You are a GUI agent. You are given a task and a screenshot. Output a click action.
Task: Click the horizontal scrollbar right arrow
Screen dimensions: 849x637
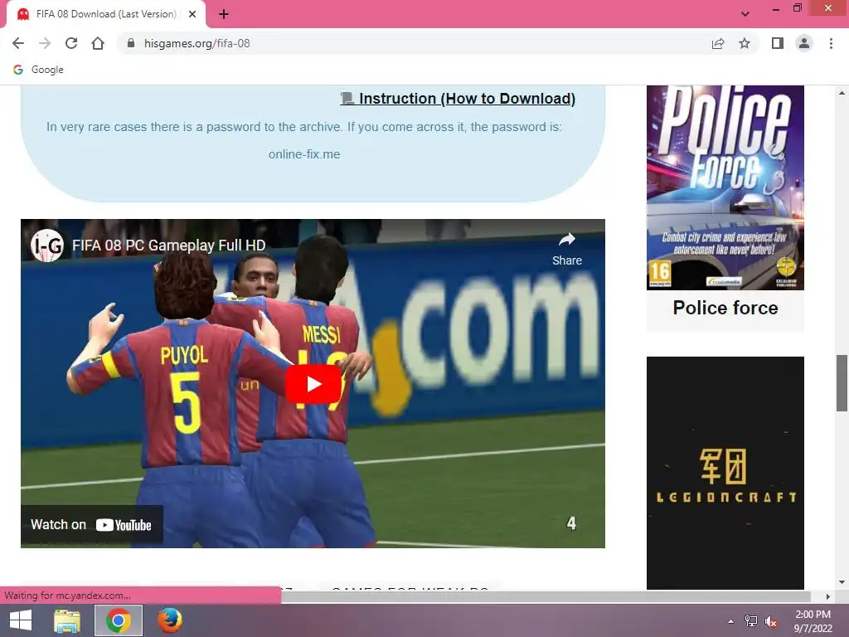(x=827, y=596)
